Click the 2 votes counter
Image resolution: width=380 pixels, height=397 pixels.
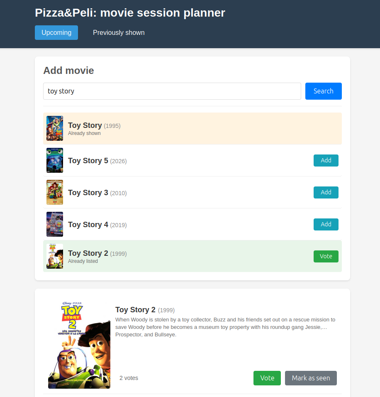pos(129,378)
